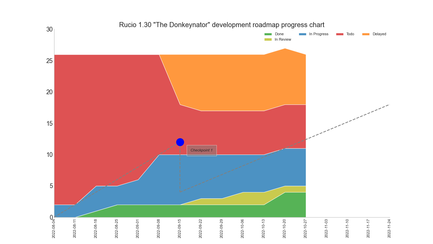Image resolution: width=433 pixels, height=244 pixels.
Task: Click the 'Delayed' legend text label
Action: point(379,34)
